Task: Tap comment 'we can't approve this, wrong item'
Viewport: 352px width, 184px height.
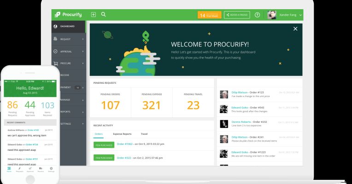Action: click(27, 136)
